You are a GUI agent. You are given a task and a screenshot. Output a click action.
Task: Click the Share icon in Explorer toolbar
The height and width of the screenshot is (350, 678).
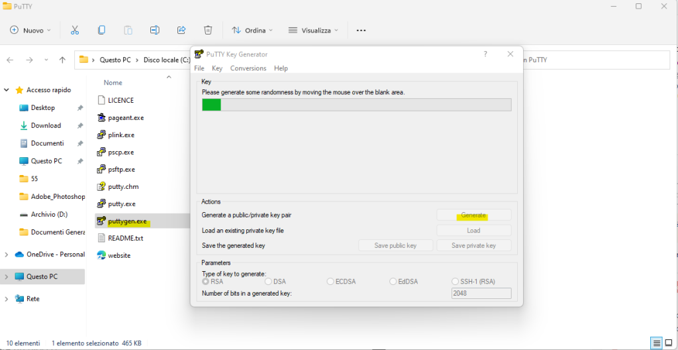point(181,30)
